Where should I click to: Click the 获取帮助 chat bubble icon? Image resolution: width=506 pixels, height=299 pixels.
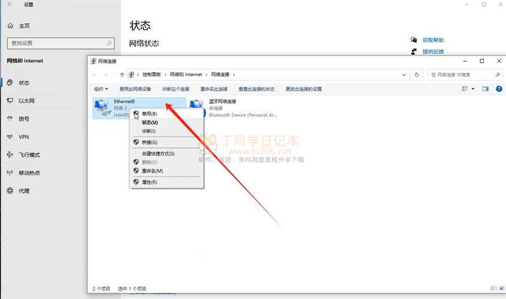pos(414,40)
